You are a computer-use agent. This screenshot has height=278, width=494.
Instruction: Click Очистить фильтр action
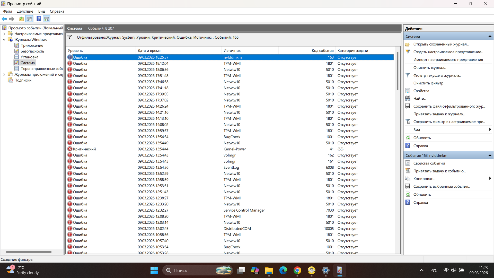coord(428,83)
